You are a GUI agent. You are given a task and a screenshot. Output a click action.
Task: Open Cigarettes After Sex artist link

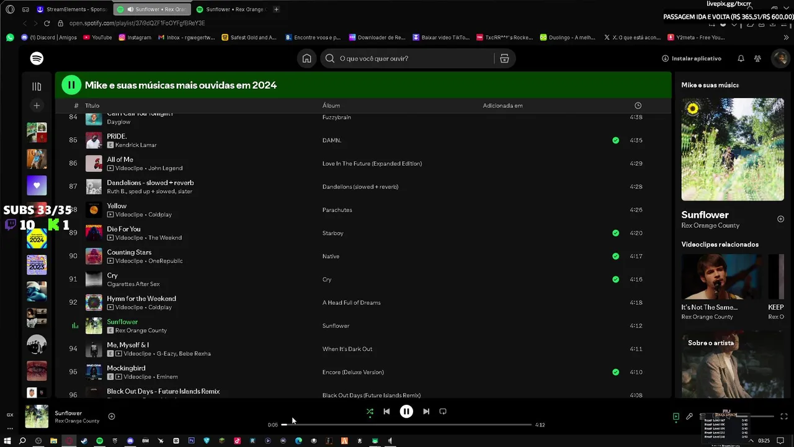pyautogui.click(x=133, y=284)
